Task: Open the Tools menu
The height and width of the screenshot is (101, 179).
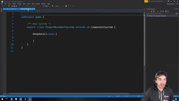Action: click(29, 4)
